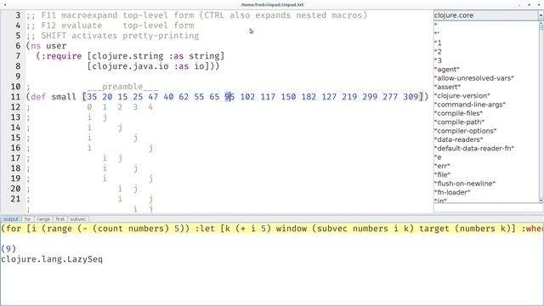
Task: Click the SHIFT pretty-printing comment on line 5
Action: [112, 36]
